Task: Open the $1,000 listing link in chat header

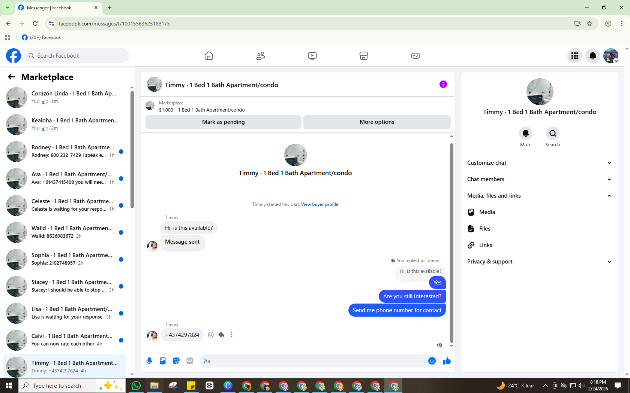Action: pos(202,110)
